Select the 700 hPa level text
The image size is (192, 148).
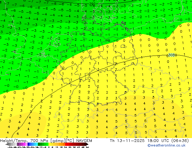[40, 141]
